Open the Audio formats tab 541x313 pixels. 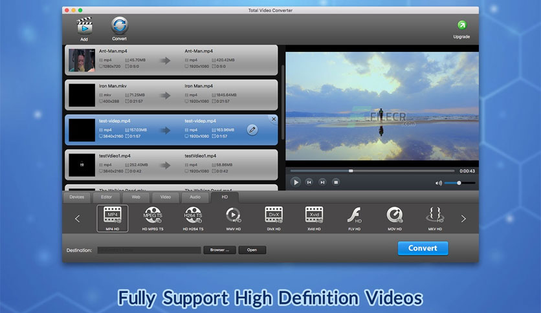(x=195, y=197)
